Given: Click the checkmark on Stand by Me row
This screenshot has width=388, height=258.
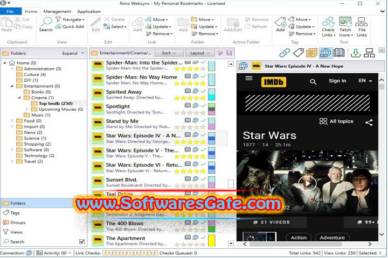Looking at the screenshot, I should coord(203,120).
